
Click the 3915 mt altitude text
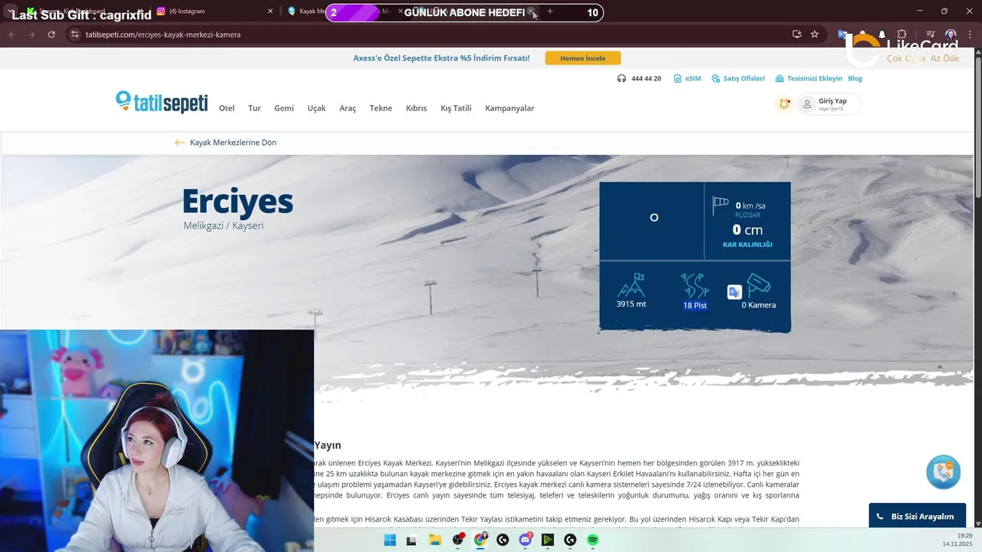[x=631, y=304]
